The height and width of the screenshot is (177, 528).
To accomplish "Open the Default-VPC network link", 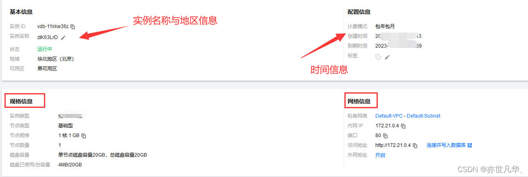I will (x=390, y=116).
